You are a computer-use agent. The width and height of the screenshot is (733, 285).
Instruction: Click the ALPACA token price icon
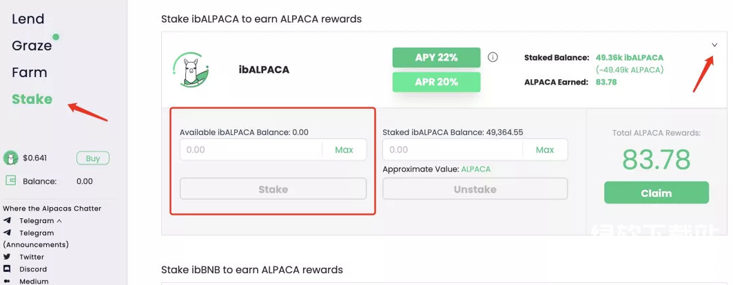10,158
